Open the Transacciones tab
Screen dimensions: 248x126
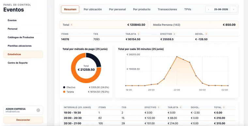[x=167, y=9]
